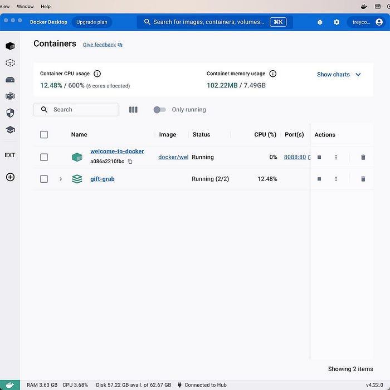
Task: Open the troubleshoot bug icon
Action: (x=320, y=22)
